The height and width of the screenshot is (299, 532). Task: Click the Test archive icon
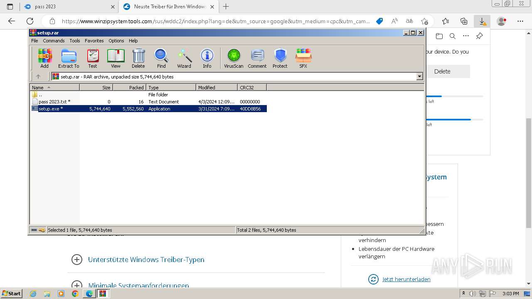point(93,59)
